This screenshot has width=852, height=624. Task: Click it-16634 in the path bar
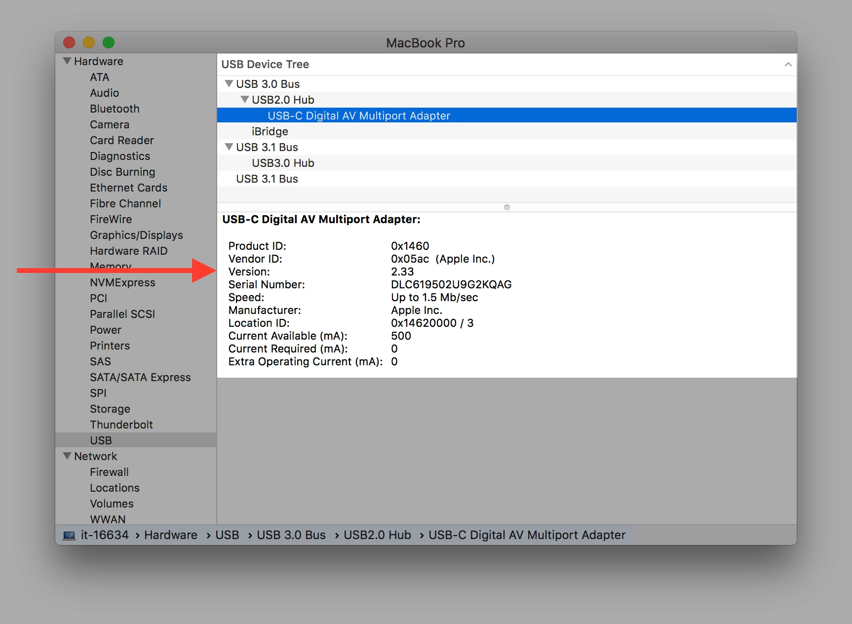pos(105,535)
